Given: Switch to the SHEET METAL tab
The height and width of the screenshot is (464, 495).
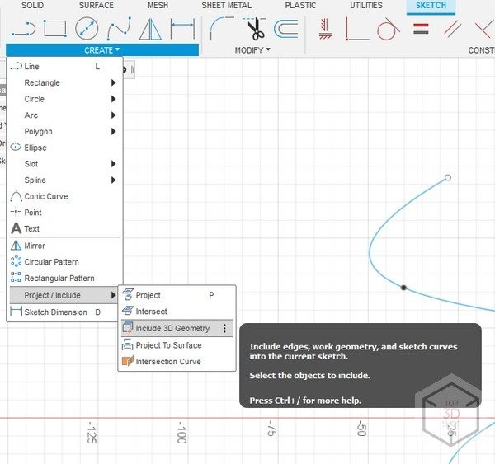Looking at the screenshot, I should (227, 6).
